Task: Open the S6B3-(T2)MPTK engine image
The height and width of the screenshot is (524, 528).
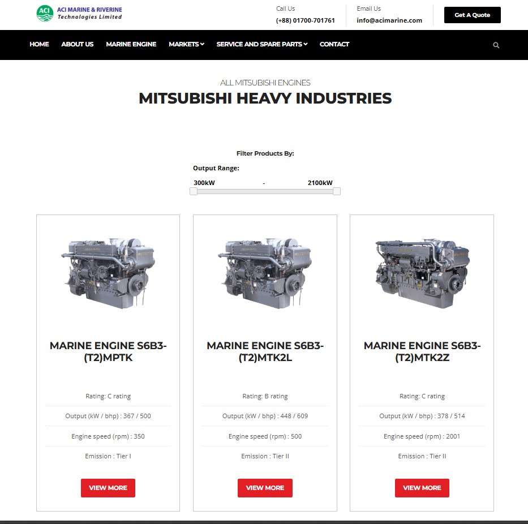Action: tap(108, 272)
